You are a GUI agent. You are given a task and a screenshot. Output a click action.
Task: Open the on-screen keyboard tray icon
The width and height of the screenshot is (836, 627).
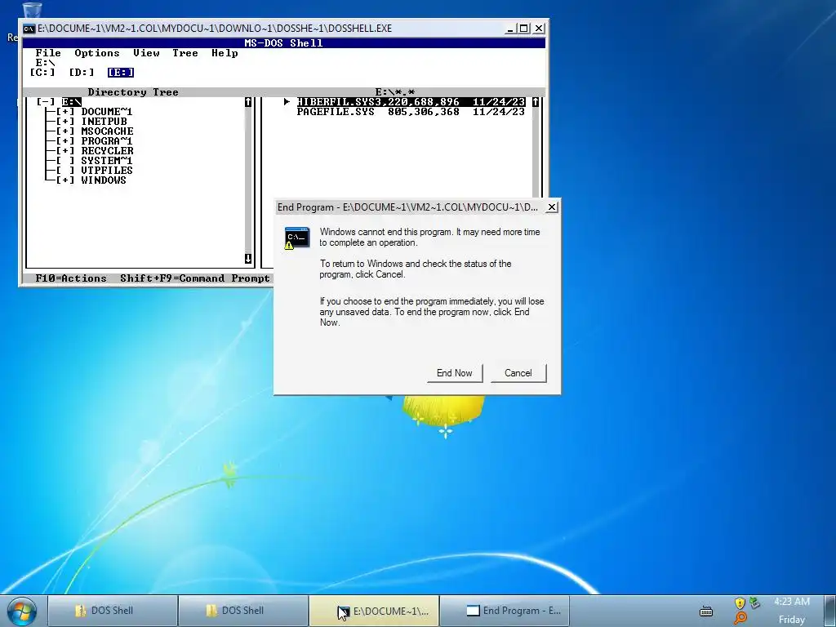click(x=706, y=611)
